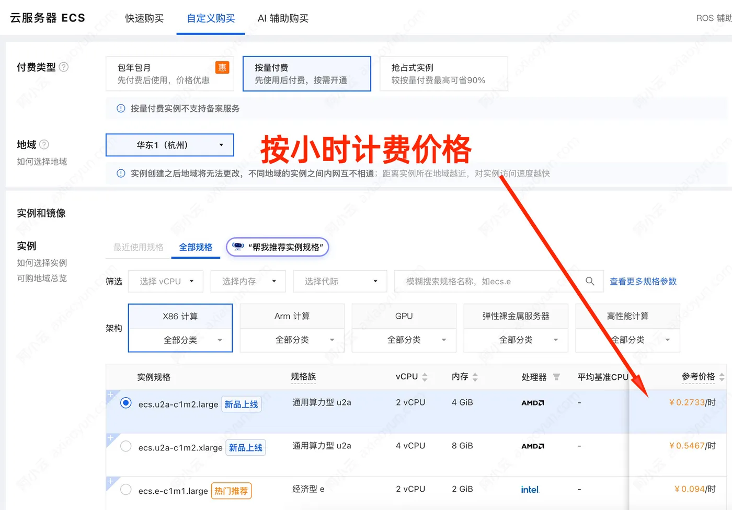Viewport: 732px width, 510px height.
Task: Click the info icon beside 按量付费实例不支持备案服务
Action: click(121, 108)
